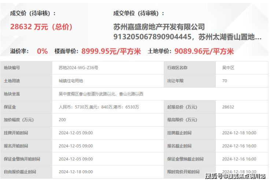Click the 0% premium rate value
Image resolution: width=271 pixels, height=182 pixels.
click(x=42, y=51)
